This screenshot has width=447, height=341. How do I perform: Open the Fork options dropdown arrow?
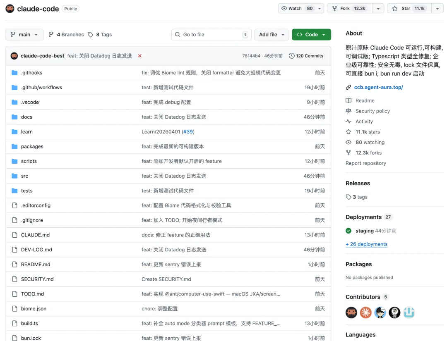point(378,9)
